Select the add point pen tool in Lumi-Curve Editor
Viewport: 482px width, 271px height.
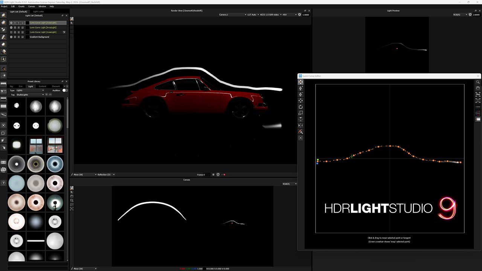pos(300,88)
